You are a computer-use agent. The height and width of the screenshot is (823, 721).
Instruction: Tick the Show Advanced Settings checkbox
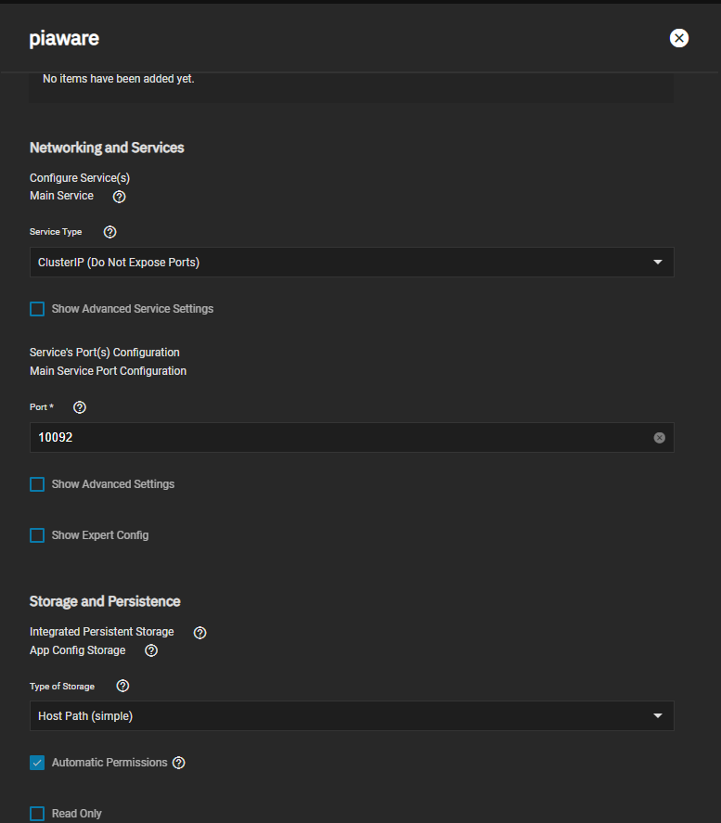[x=37, y=484]
